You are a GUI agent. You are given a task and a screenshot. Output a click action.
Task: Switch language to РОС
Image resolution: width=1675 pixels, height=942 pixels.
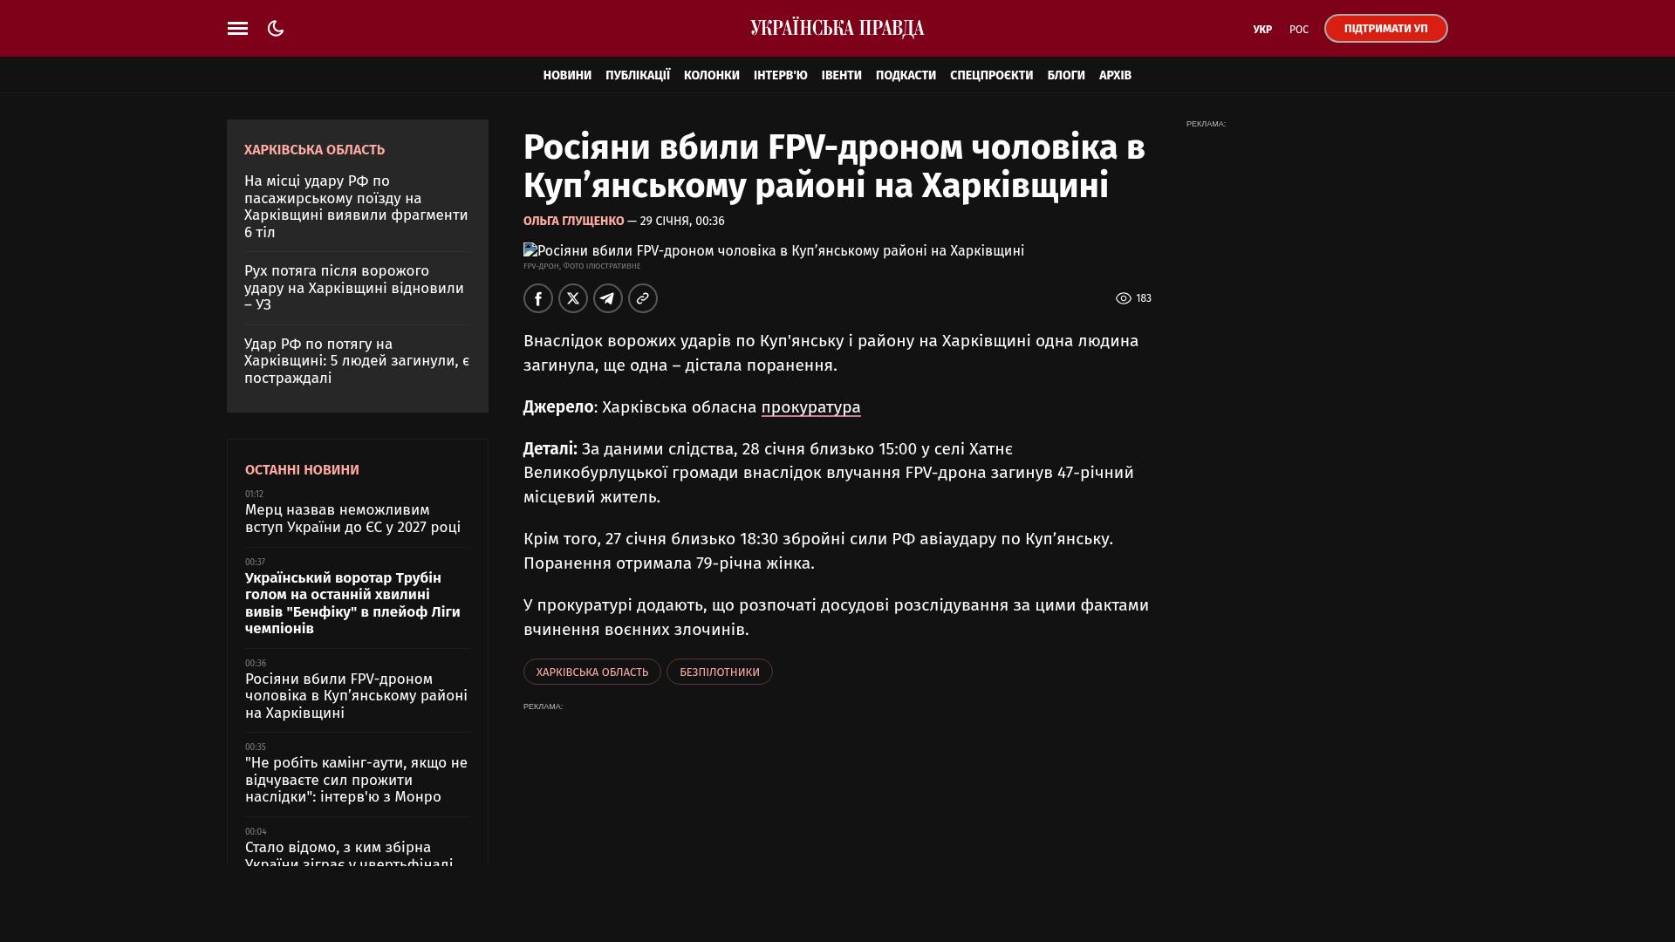[1299, 30]
